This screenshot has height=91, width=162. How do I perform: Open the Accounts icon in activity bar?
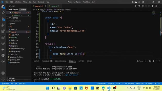3,73
